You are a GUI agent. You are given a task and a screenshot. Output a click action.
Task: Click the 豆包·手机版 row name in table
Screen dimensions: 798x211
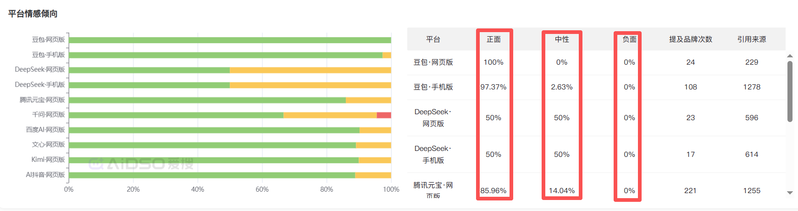tap(433, 87)
